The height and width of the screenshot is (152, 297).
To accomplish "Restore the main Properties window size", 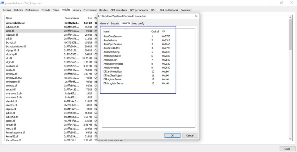I will tap(281, 3).
